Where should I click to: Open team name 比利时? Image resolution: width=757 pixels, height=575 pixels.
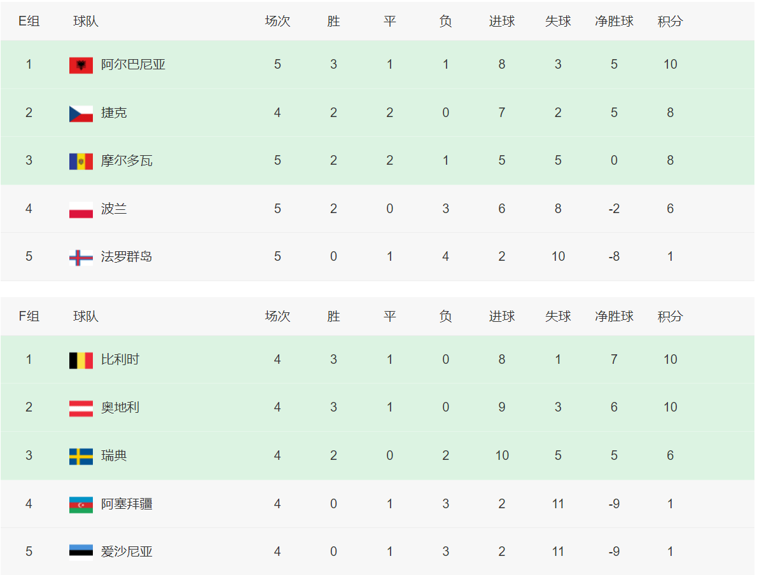120,359
